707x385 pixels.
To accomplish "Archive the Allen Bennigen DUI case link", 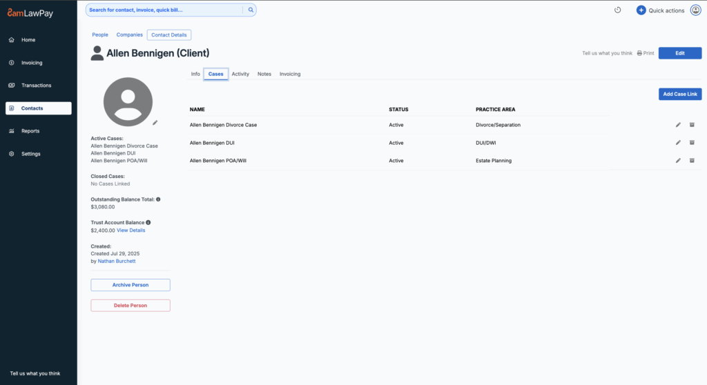I will (692, 143).
